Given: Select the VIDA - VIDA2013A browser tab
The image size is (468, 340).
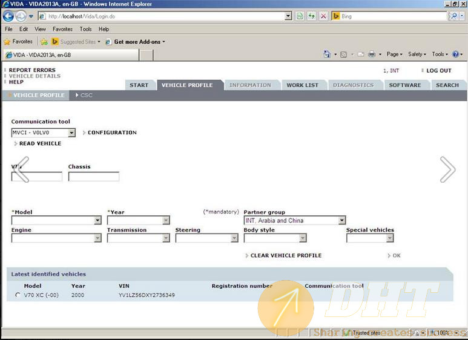Looking at the screenshot, I should coord(71,55).
